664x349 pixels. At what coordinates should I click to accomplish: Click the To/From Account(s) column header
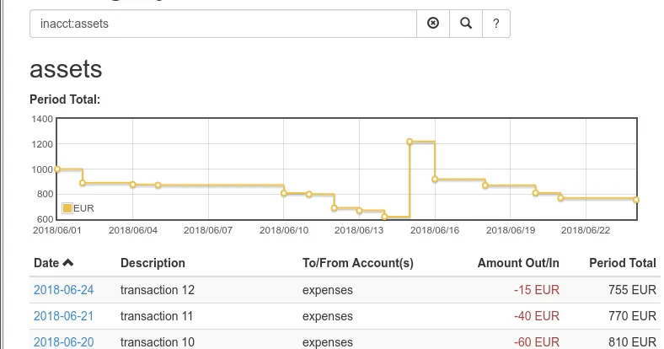(x=357, y=263)
